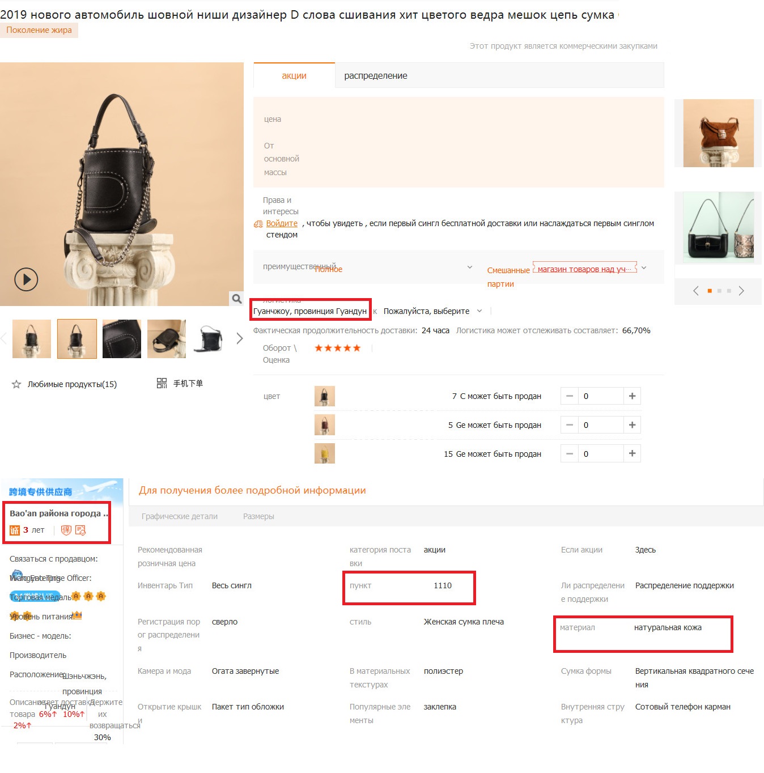
Task: Expand the 'преимущественный' dropdown chevron
Action: click(469, 267)
